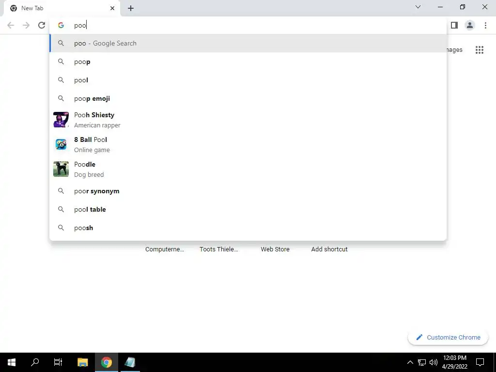Choose 8 Ball Pool online game suggestion
Screen dimensions: 496x372
tap(248, 144)
